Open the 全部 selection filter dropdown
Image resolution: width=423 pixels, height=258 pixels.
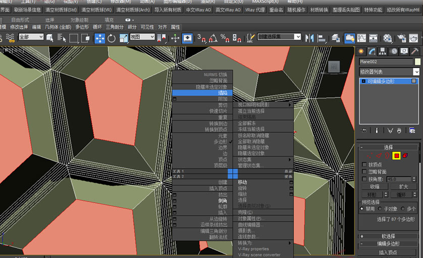coord(31,37)
